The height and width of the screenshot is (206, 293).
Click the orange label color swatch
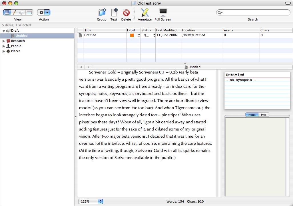[x=132, y=35]
